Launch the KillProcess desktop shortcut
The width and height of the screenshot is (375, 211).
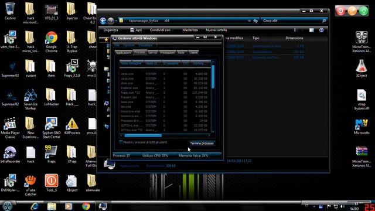[x=72, y=126]
